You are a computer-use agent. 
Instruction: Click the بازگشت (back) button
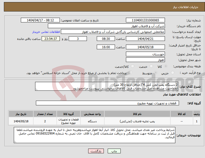click(x=96, y=151)
